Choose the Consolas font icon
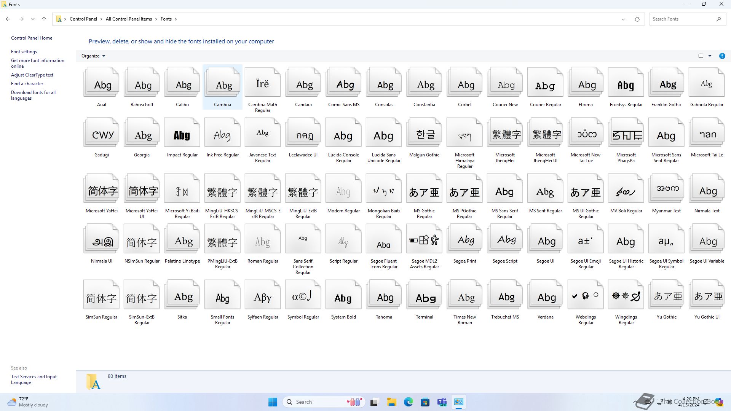The height and width of the screenshot is (411, 731). click(x=384, y=82)
